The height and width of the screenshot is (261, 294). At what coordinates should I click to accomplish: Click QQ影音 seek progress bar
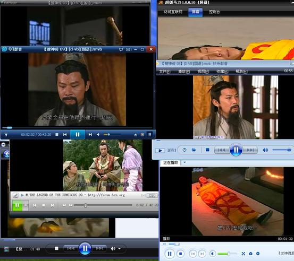point(78,128)
